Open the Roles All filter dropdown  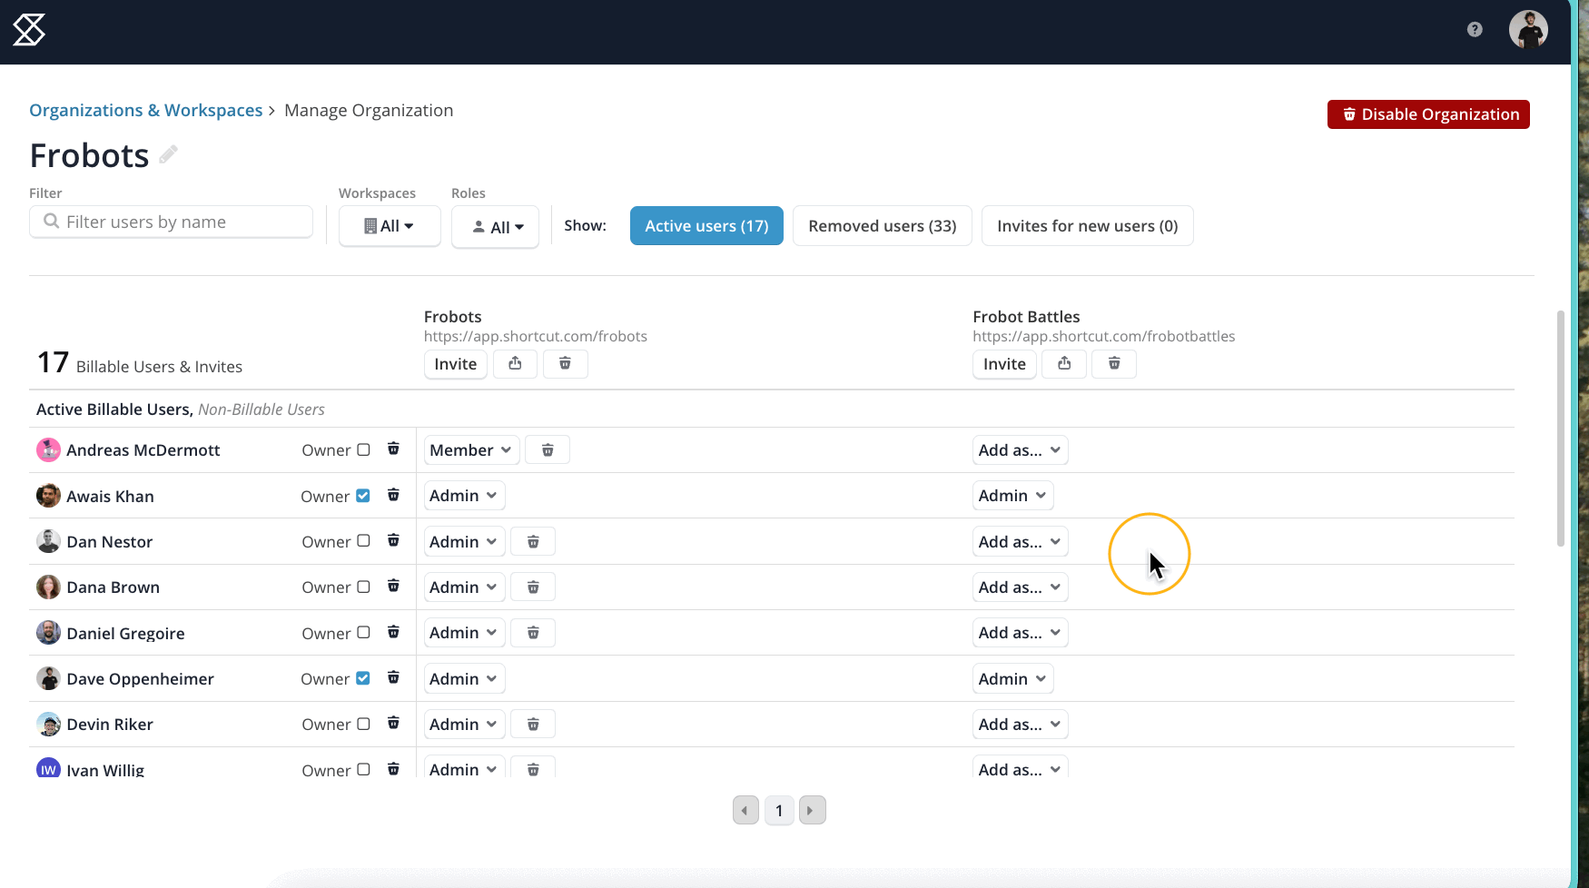(495, 227)
